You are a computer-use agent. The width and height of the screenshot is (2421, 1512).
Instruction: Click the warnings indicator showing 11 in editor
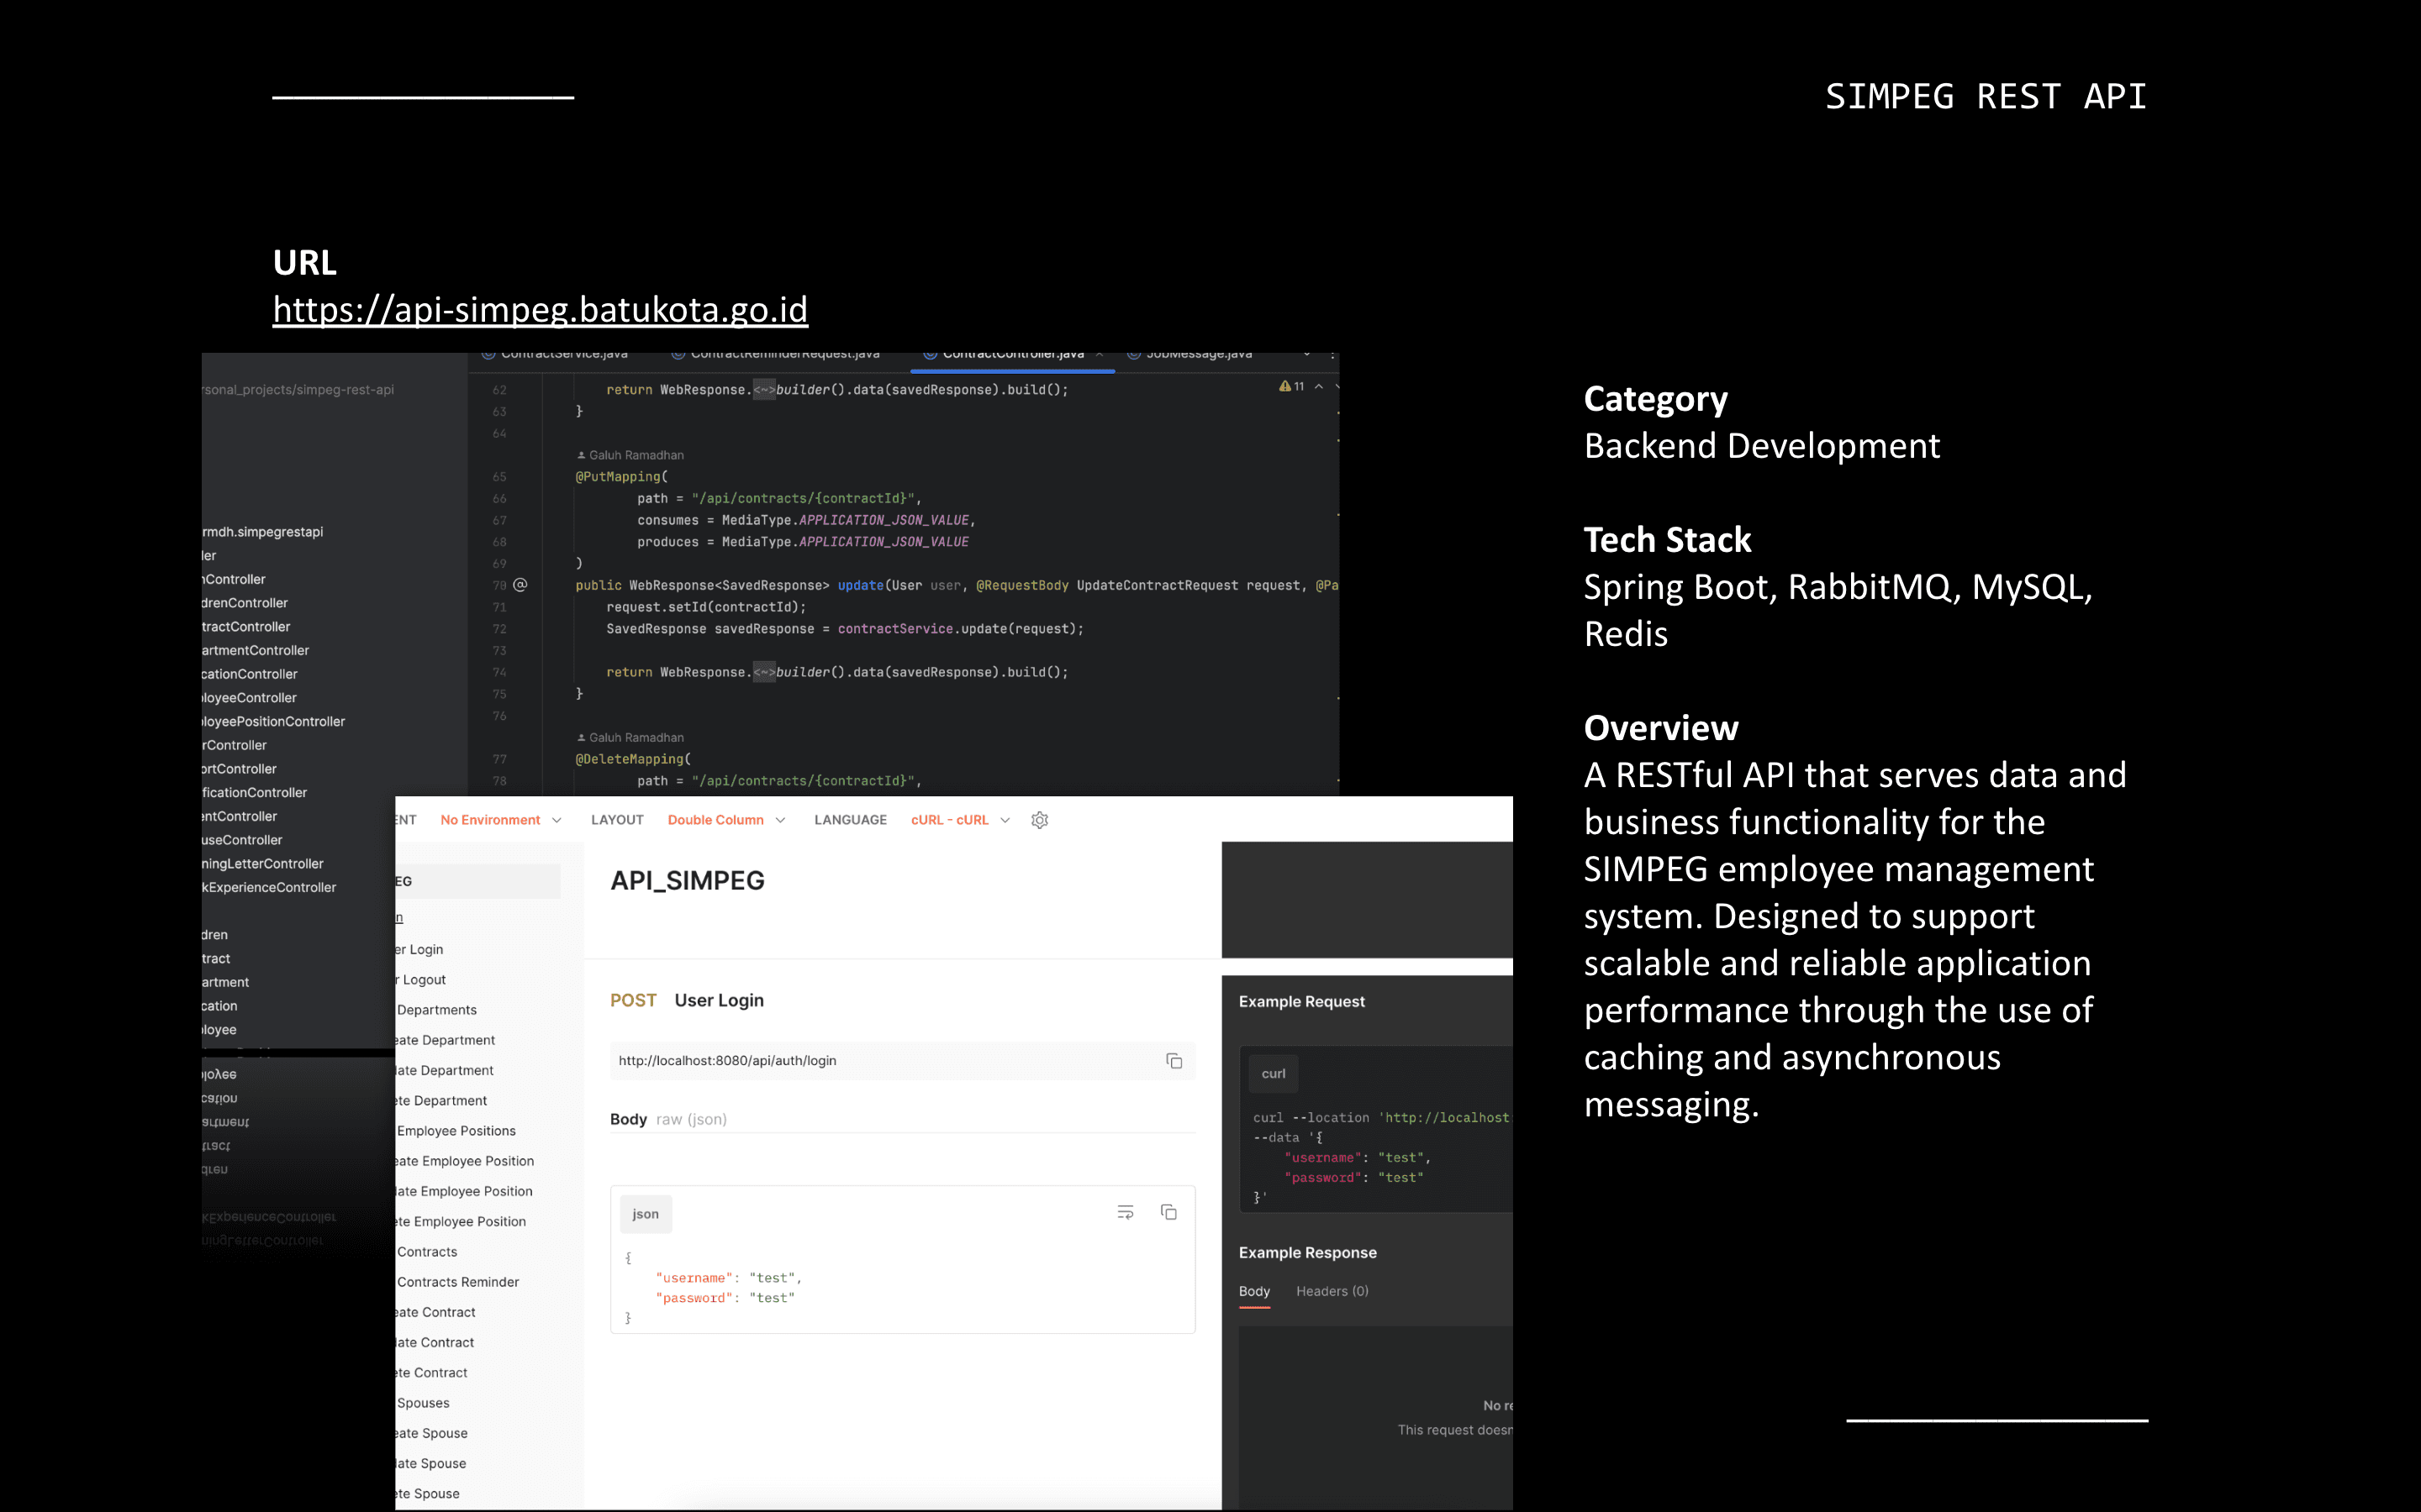(1291, 386)
